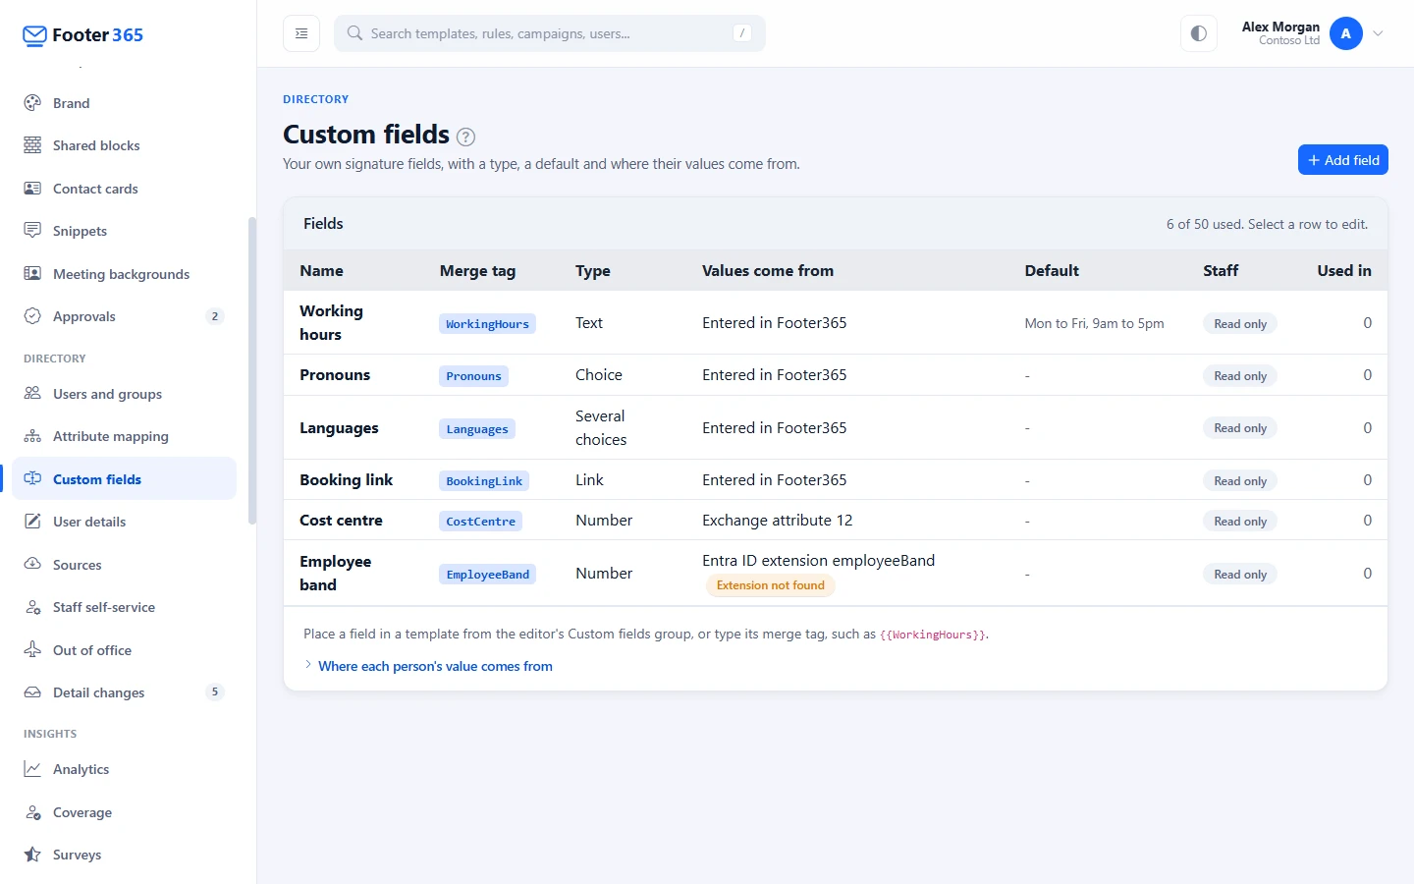Image resolution: width=1414 pixels, height=884 pixels.
Task: Click the Alex Morgan account name
Action: click(1280, 27)
